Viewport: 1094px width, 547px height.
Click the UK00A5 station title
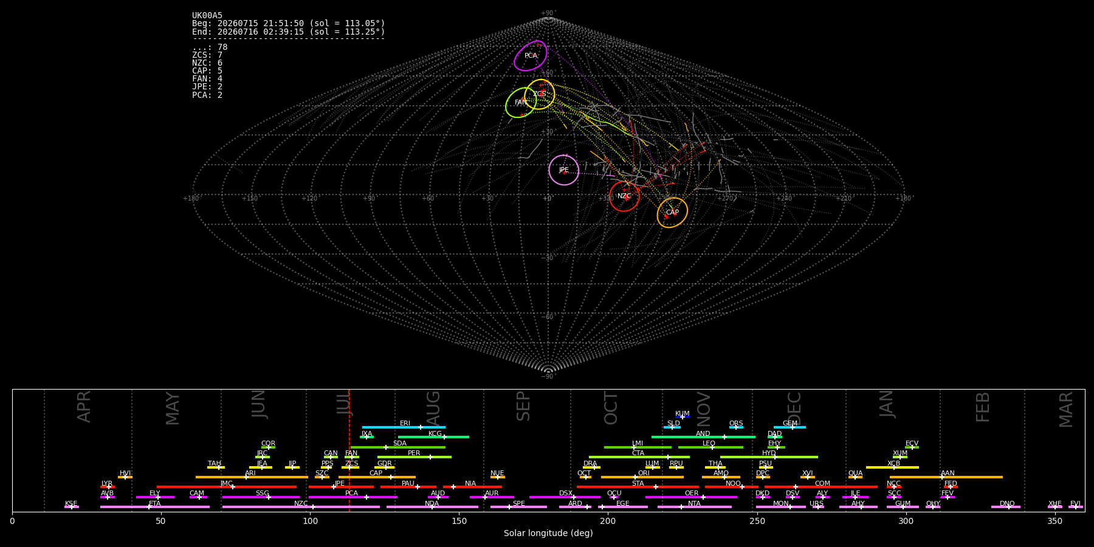pyautogui.click(x=207, y=16)
